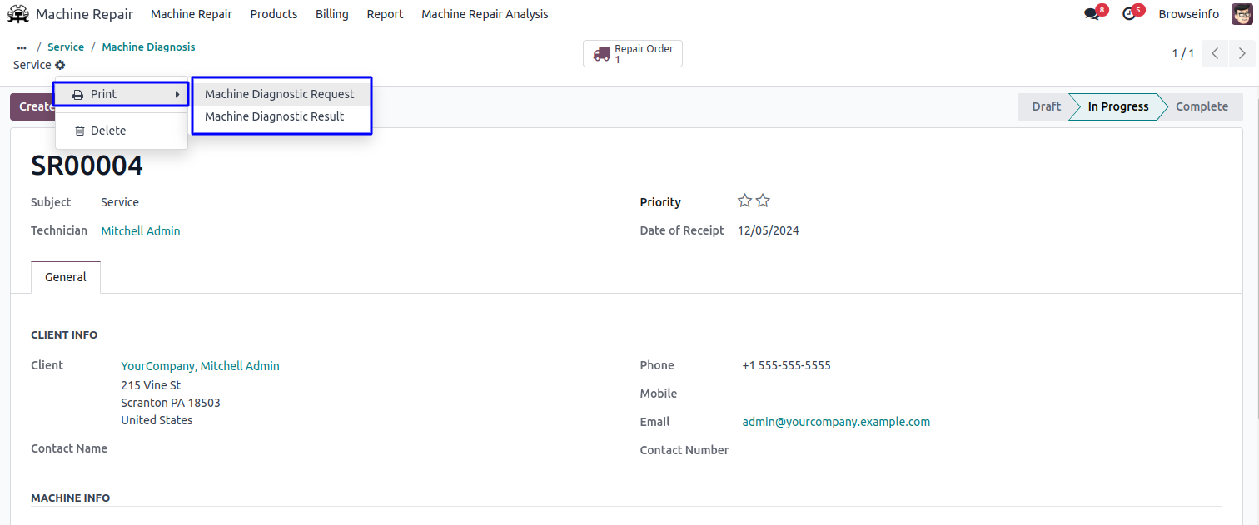The image size is (1259, 525).
Task: Open the chat messages icon
Action: point(1092,14)
